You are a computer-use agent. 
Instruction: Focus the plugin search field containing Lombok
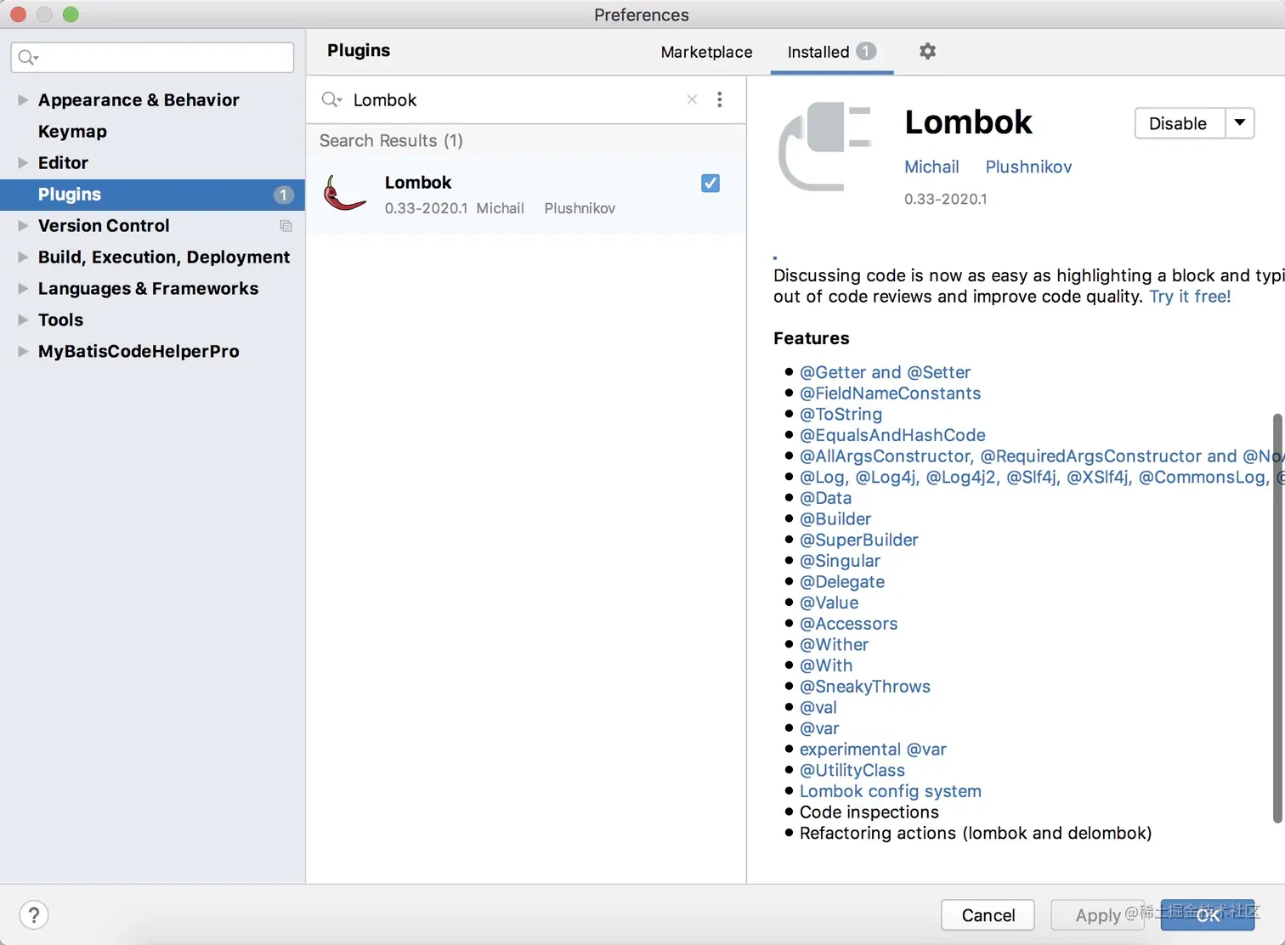click(x=515, y=99)
